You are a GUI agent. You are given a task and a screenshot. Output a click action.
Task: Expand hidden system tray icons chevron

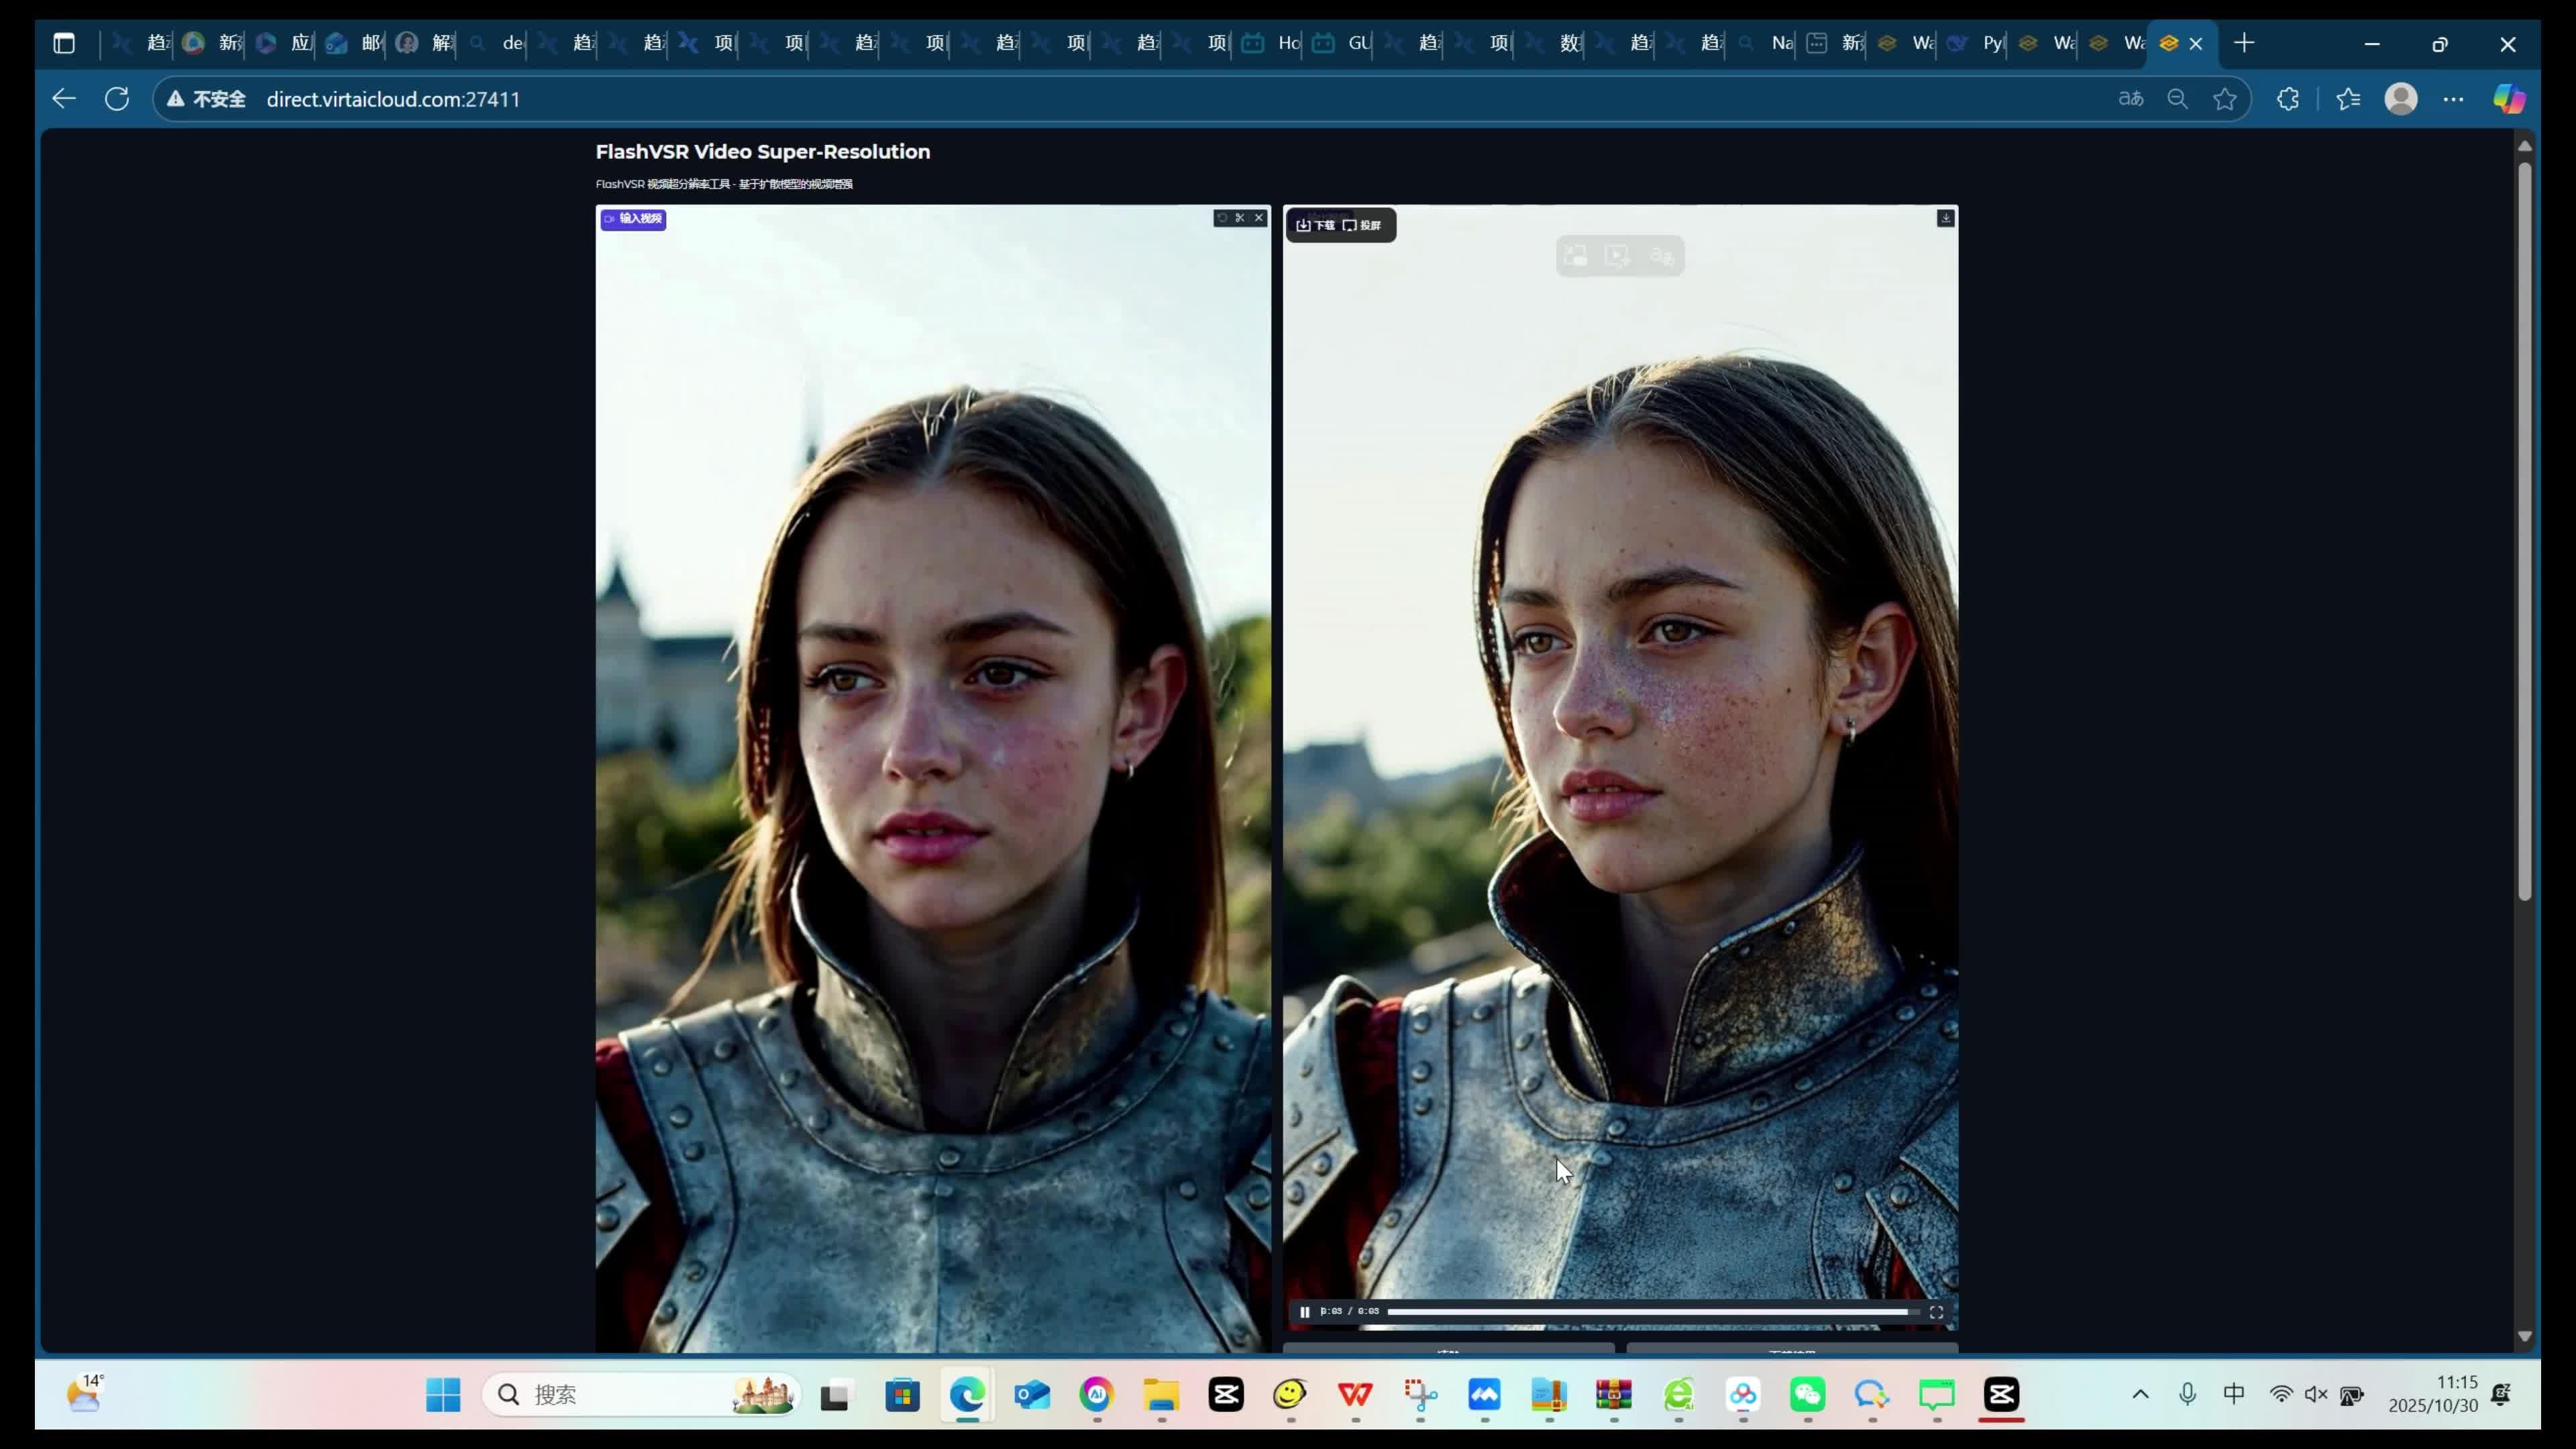coord(2140,1394)
